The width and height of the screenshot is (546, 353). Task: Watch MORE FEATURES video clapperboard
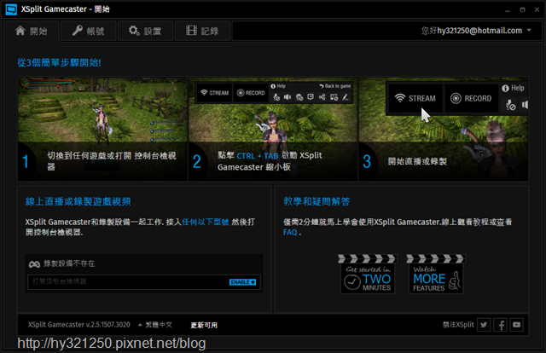click(x=436, y=275)
